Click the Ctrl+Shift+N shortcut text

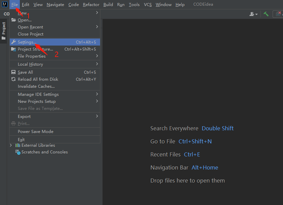click(x=195, y=141)
